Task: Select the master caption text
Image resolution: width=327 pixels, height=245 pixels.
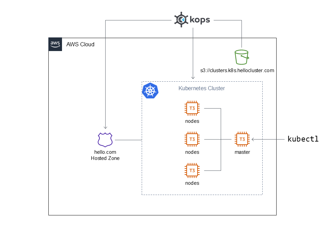Action: point(242,152)
